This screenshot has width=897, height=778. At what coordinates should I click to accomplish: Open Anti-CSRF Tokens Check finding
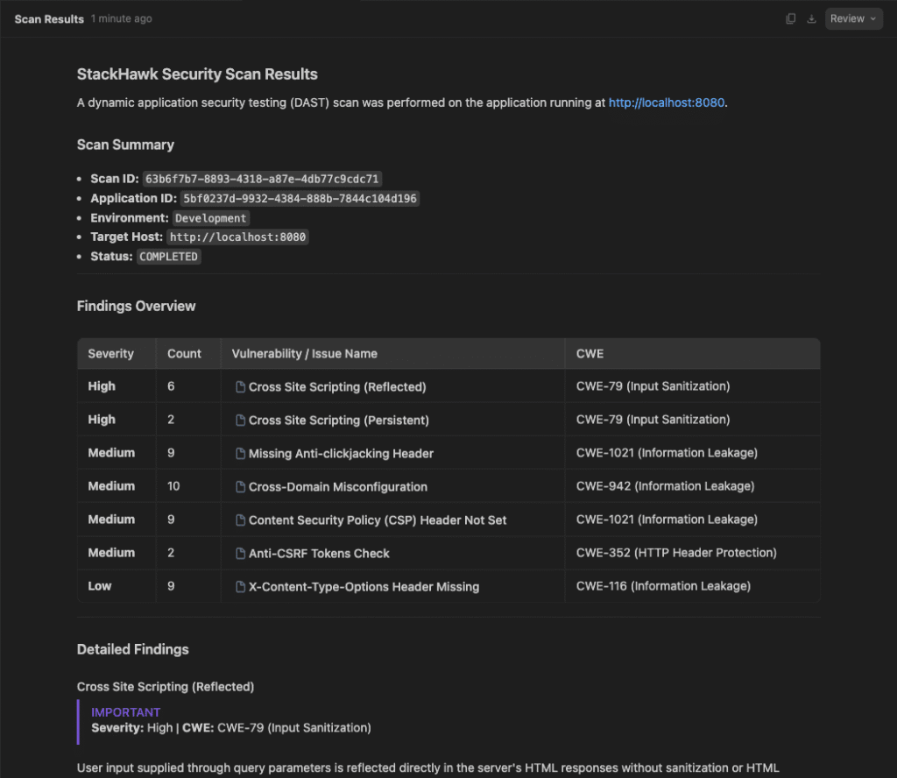[x=319, y=553]
